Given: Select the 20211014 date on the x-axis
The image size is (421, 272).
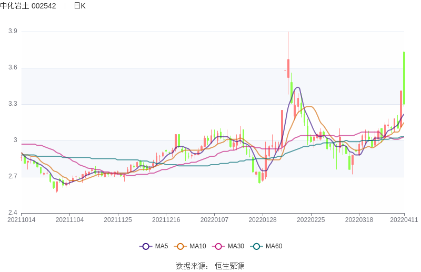Looking at the screenshot, I should [x=22, y=220].
